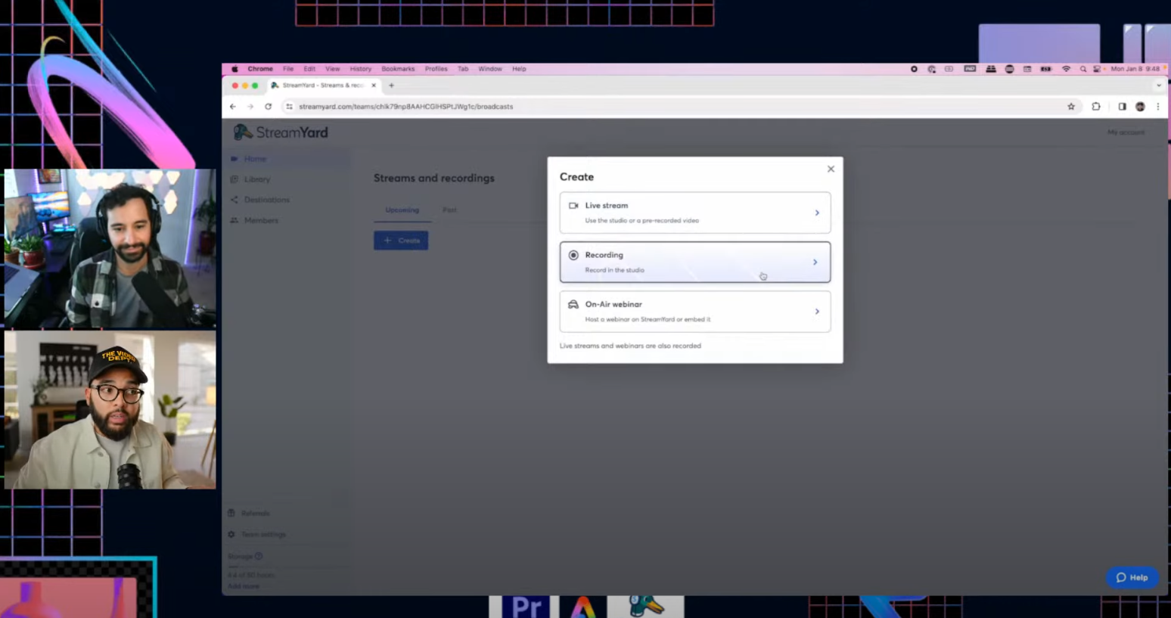Click the battery status icon
1171x618 pixels.
[x=1046, y=69]
